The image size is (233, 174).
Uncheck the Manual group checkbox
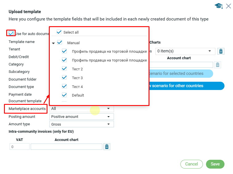[x=60, y=43]
